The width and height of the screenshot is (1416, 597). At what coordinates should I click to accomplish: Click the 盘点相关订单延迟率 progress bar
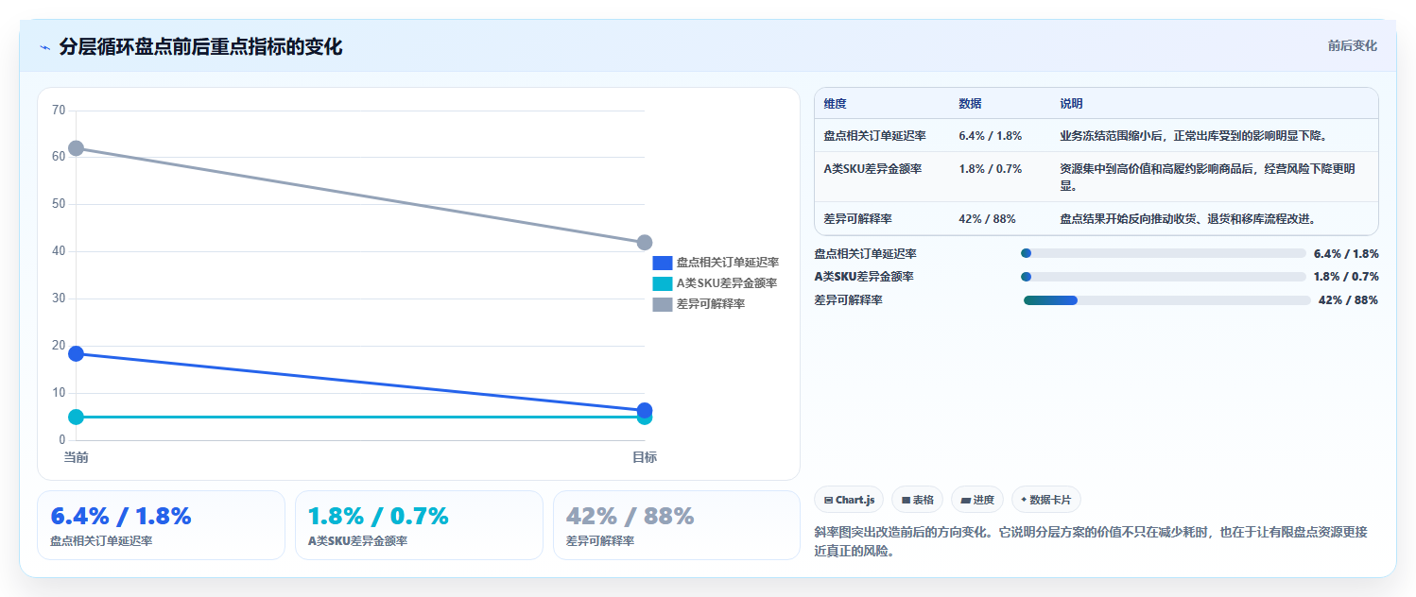tap(1163, 253)
